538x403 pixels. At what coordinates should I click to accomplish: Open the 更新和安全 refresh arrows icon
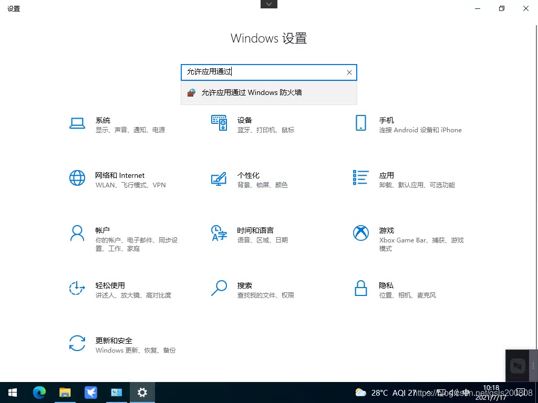77,343
